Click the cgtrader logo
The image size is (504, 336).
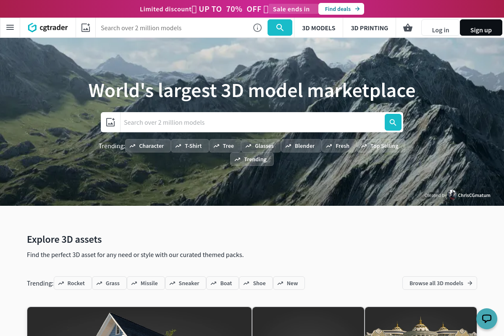(x=48, y=28)
